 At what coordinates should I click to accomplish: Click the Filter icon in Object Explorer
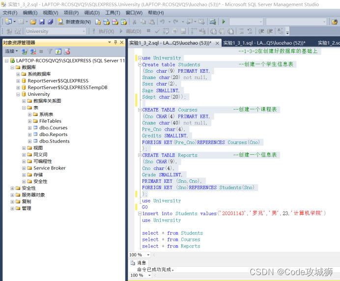point(50,52)
